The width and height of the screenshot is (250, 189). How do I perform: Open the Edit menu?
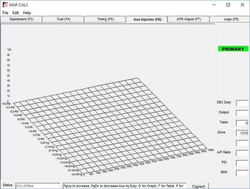point(16,13)
